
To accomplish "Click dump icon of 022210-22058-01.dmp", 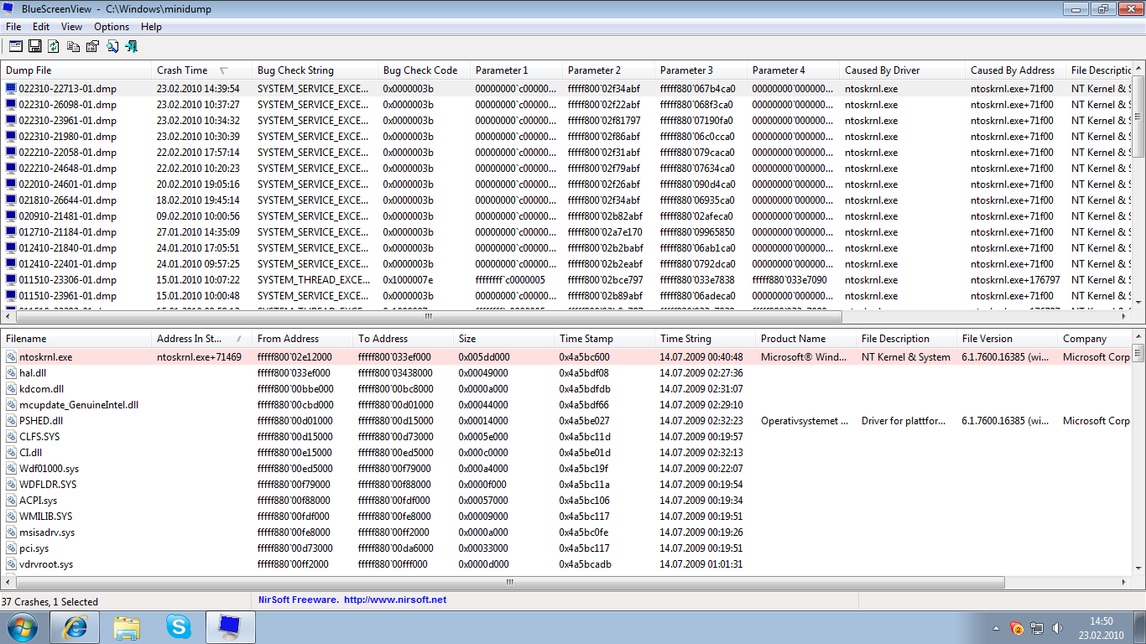I will point(11,152).
